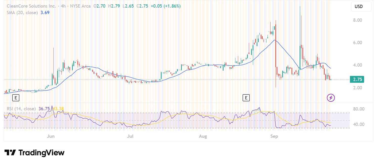Viewport: 377px width, 164px height.
Task: Click the 4h interval label in the header
Action: point(63,6)
